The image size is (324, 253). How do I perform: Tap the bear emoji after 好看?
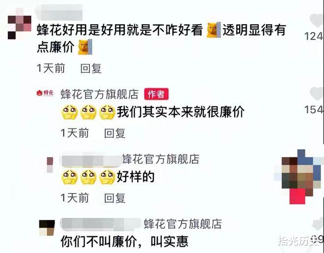pos(214,30)
